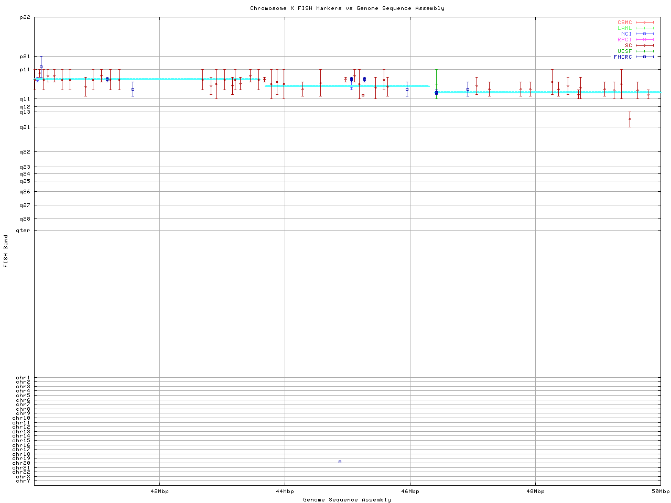Click the Genome Sequence Assembly axis title
The width and height of the screenshot is (671, 503).
[x=347, y=500]
